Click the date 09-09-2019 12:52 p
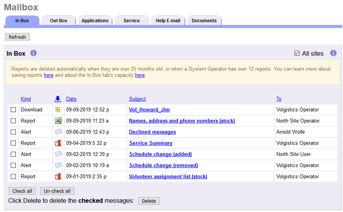Screen dimensions: 343x212 pos(87,109)
